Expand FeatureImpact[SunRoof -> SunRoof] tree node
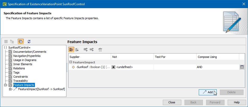 (x=10, y=89)
